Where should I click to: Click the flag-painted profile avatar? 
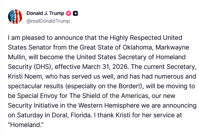tap(15, 17)
